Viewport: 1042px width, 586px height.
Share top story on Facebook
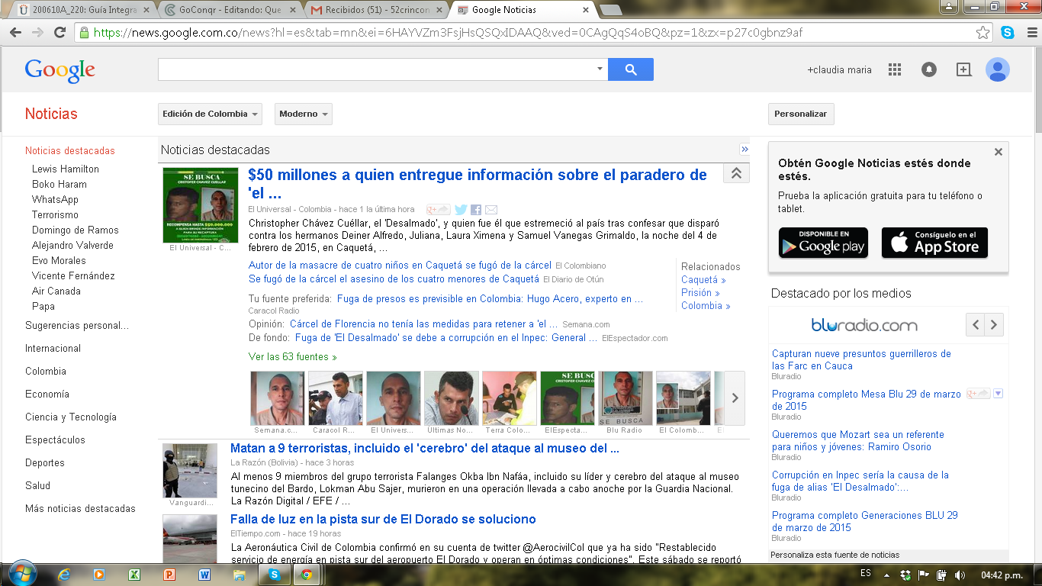pos(476,210)
